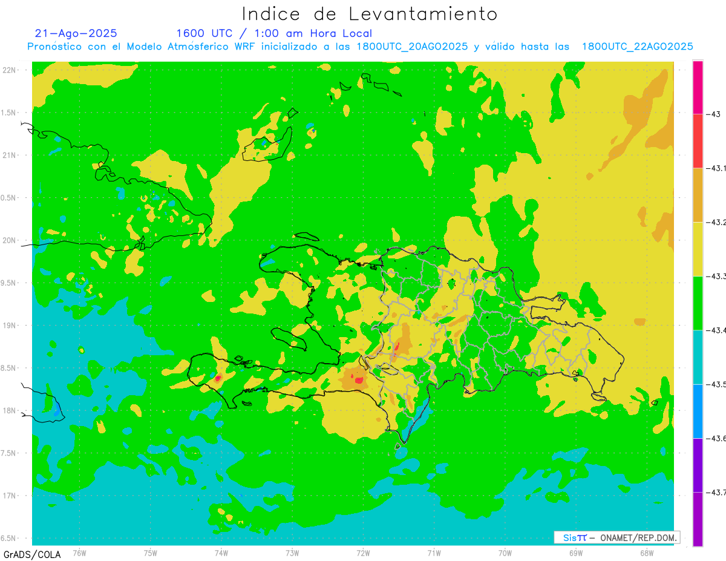726x561 pixels.
Task: Select the teal color bar swatch
Action: [698, 356]
